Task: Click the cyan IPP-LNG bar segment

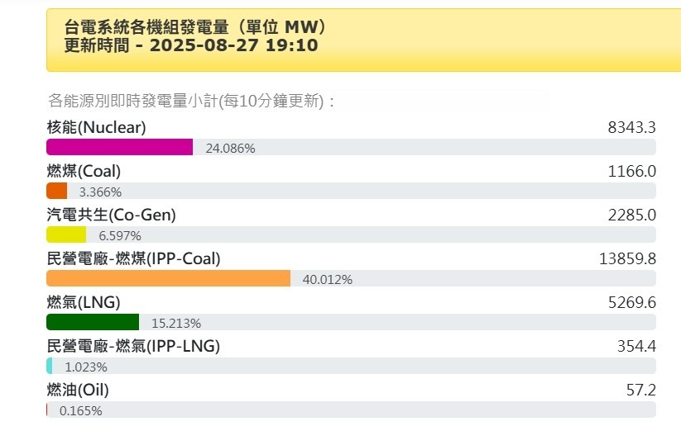Action: (50, 366)
